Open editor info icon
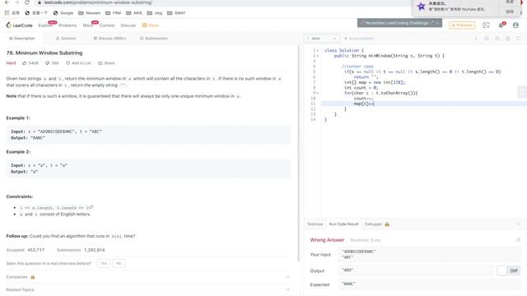Screen dimensions: 527x296 476,39
